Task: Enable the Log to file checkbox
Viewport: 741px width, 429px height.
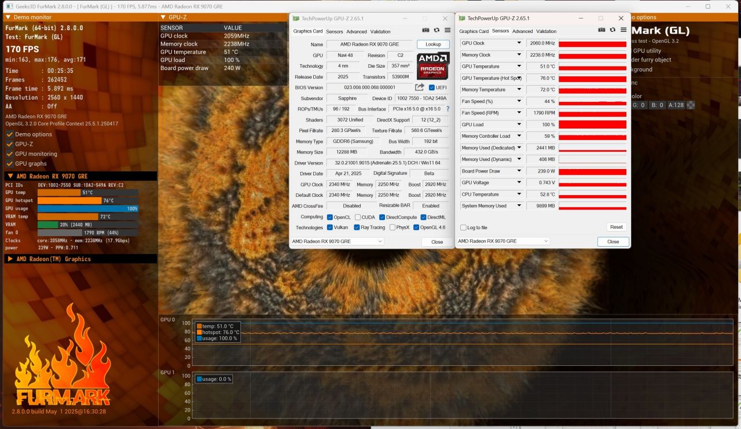Action: (463, 228)
